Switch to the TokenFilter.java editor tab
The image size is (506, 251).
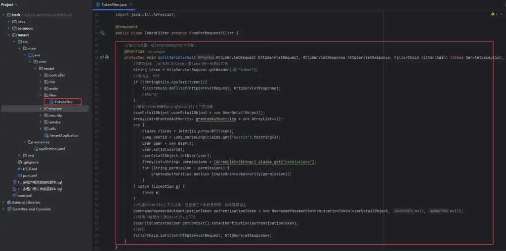click(114, 4)
